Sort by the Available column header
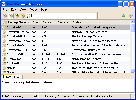Image resolution: width=136 pixels, height=100 pixels. pyautogui.click(x=63, y=22)
